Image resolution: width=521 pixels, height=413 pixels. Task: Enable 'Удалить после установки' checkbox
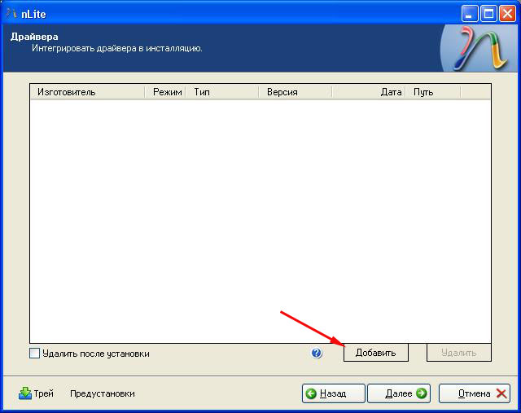click(34, 354)
